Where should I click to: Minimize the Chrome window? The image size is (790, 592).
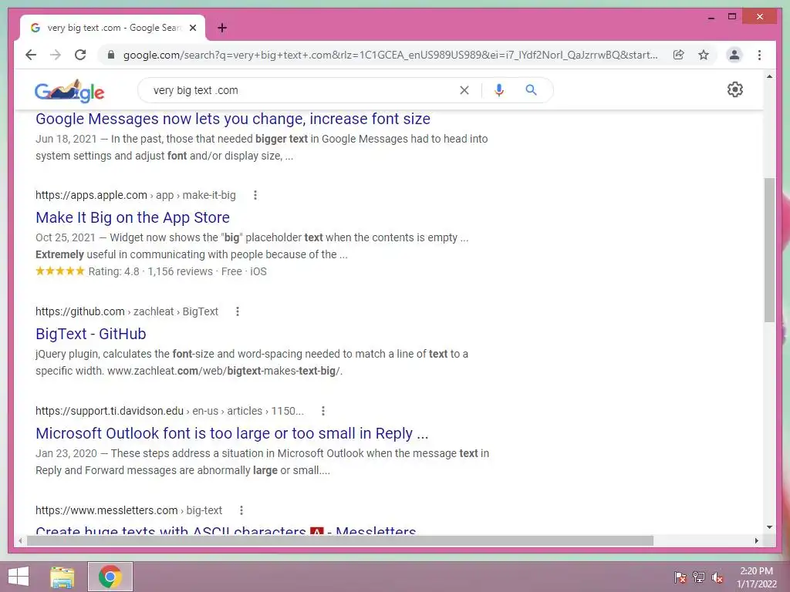coord(711,18)
